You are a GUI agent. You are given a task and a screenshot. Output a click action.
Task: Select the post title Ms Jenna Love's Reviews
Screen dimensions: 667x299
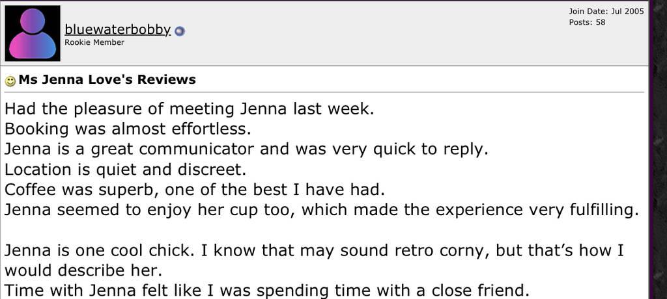(x=107, y=79)
